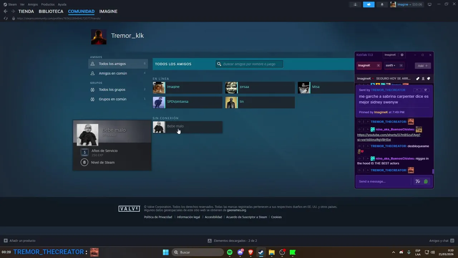Click the Valve logo in footer

tap(129, 209)
